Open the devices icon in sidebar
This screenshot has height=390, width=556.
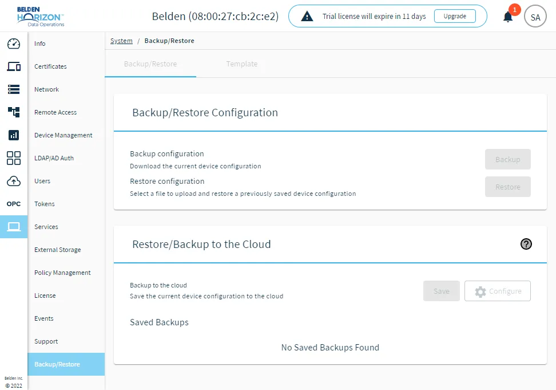tap(14, 66)
